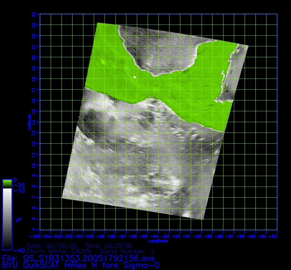Click the -35 color bar label
Viewport: 291px width, 270px height.
coord(19,185)
